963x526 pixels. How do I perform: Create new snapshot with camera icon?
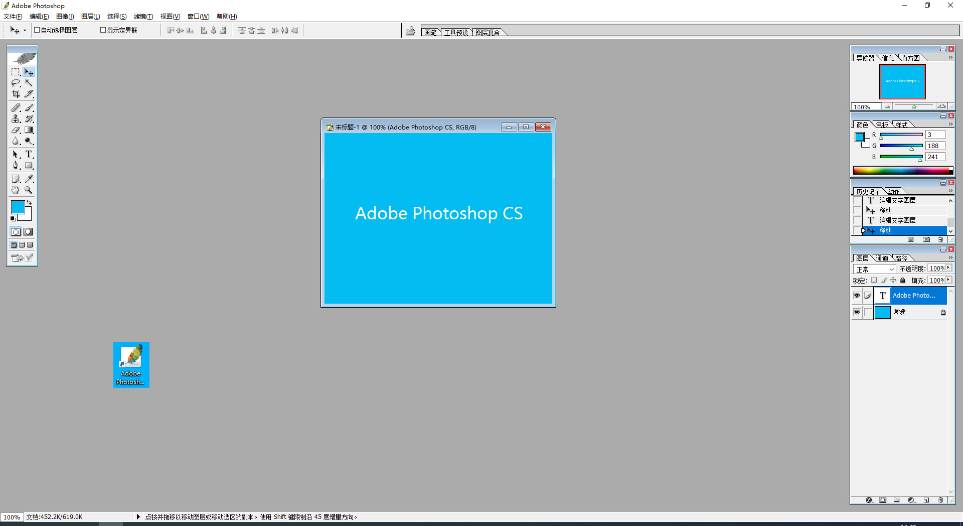click(926, 240)
